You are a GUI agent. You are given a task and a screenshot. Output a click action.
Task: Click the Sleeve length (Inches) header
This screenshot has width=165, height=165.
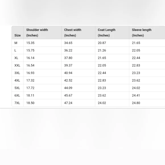[x=142, y=33]
